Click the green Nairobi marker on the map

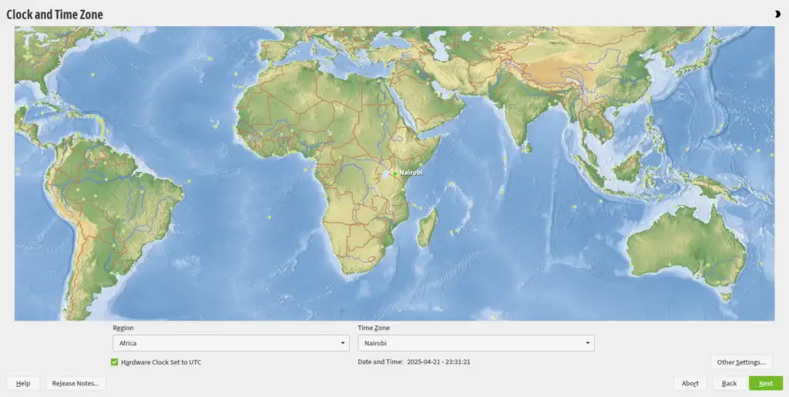click(x=395, y=173)
